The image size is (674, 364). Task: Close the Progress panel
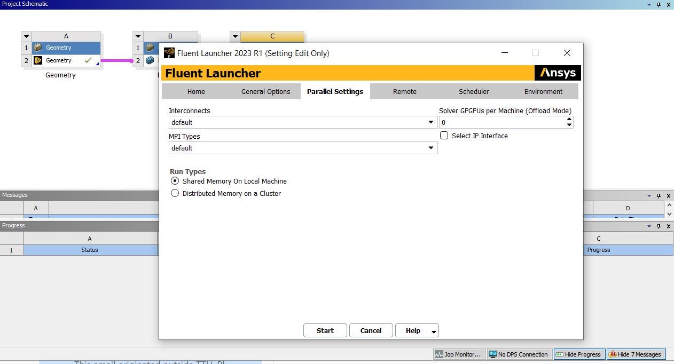point(668,226)
